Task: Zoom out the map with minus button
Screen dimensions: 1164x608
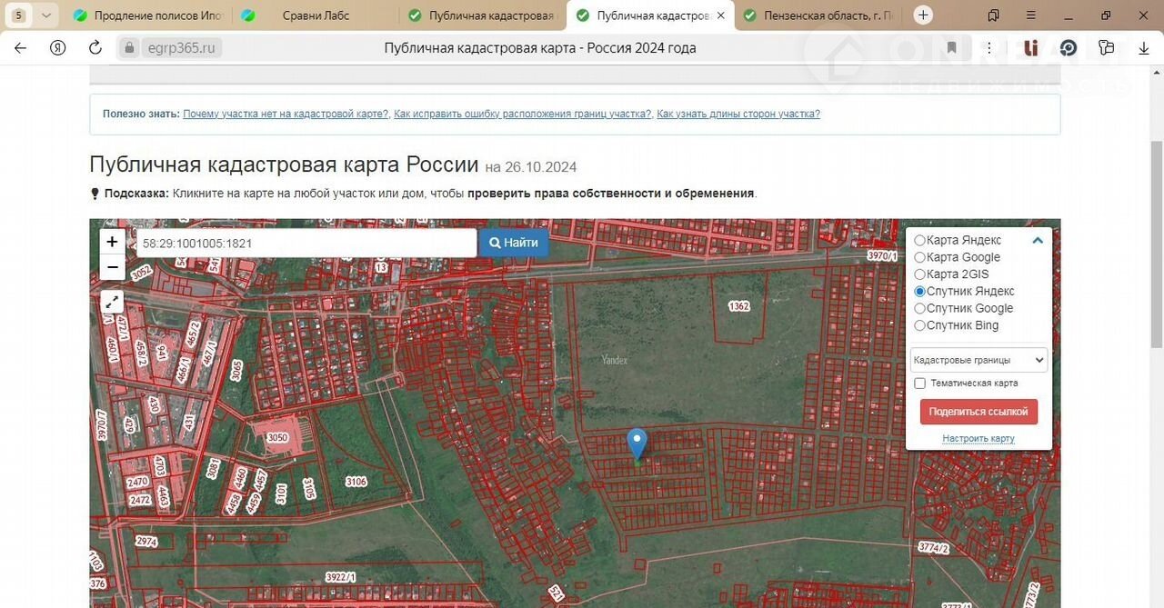Action: [112, 267]
